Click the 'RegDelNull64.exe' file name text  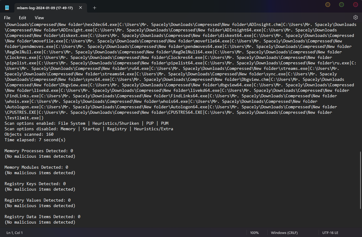coord(193,52)
